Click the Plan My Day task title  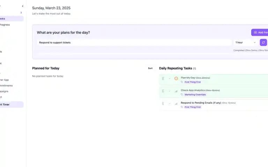(188, 78)
